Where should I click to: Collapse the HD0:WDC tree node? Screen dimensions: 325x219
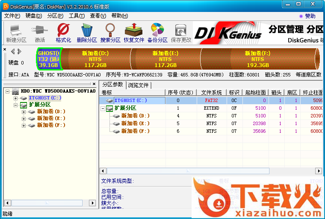(7, 91)
